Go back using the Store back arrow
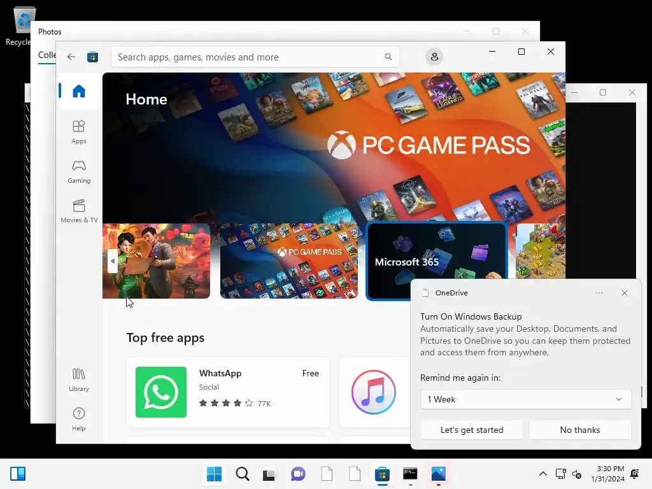Image resolution: width=652 pixels, height=489 pixels. coord(71,57)
